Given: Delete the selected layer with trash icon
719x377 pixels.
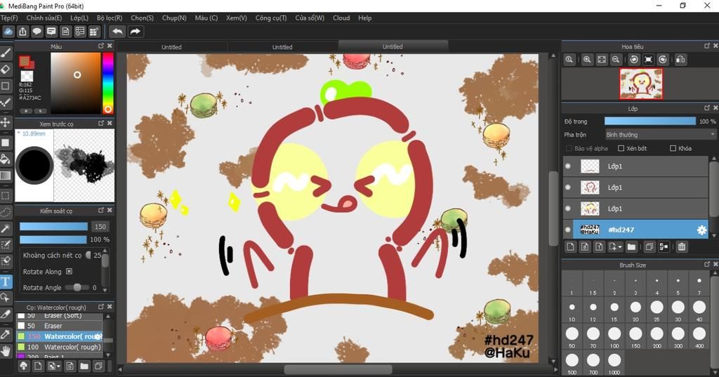Looking at the screenshot, I should click(682, 246).
